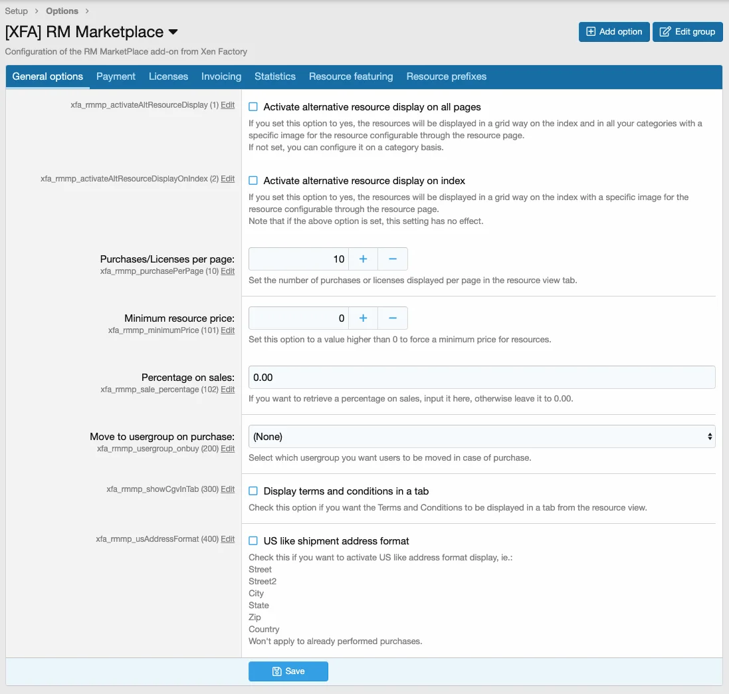The width and height of the screenshot is (729, 694).
Task: Enable alternative resource display on all pages
Action: point(253,107)
